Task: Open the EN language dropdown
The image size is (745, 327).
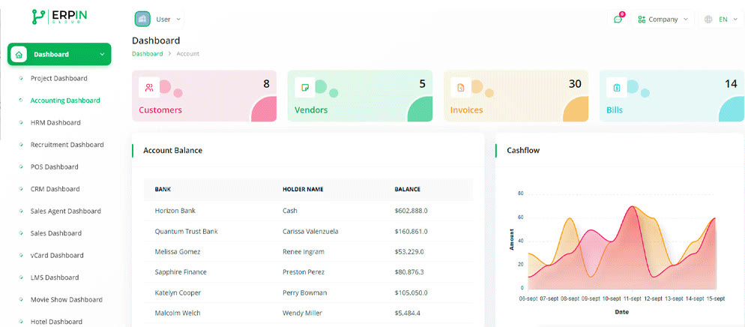Action: [x=723, y=19]
